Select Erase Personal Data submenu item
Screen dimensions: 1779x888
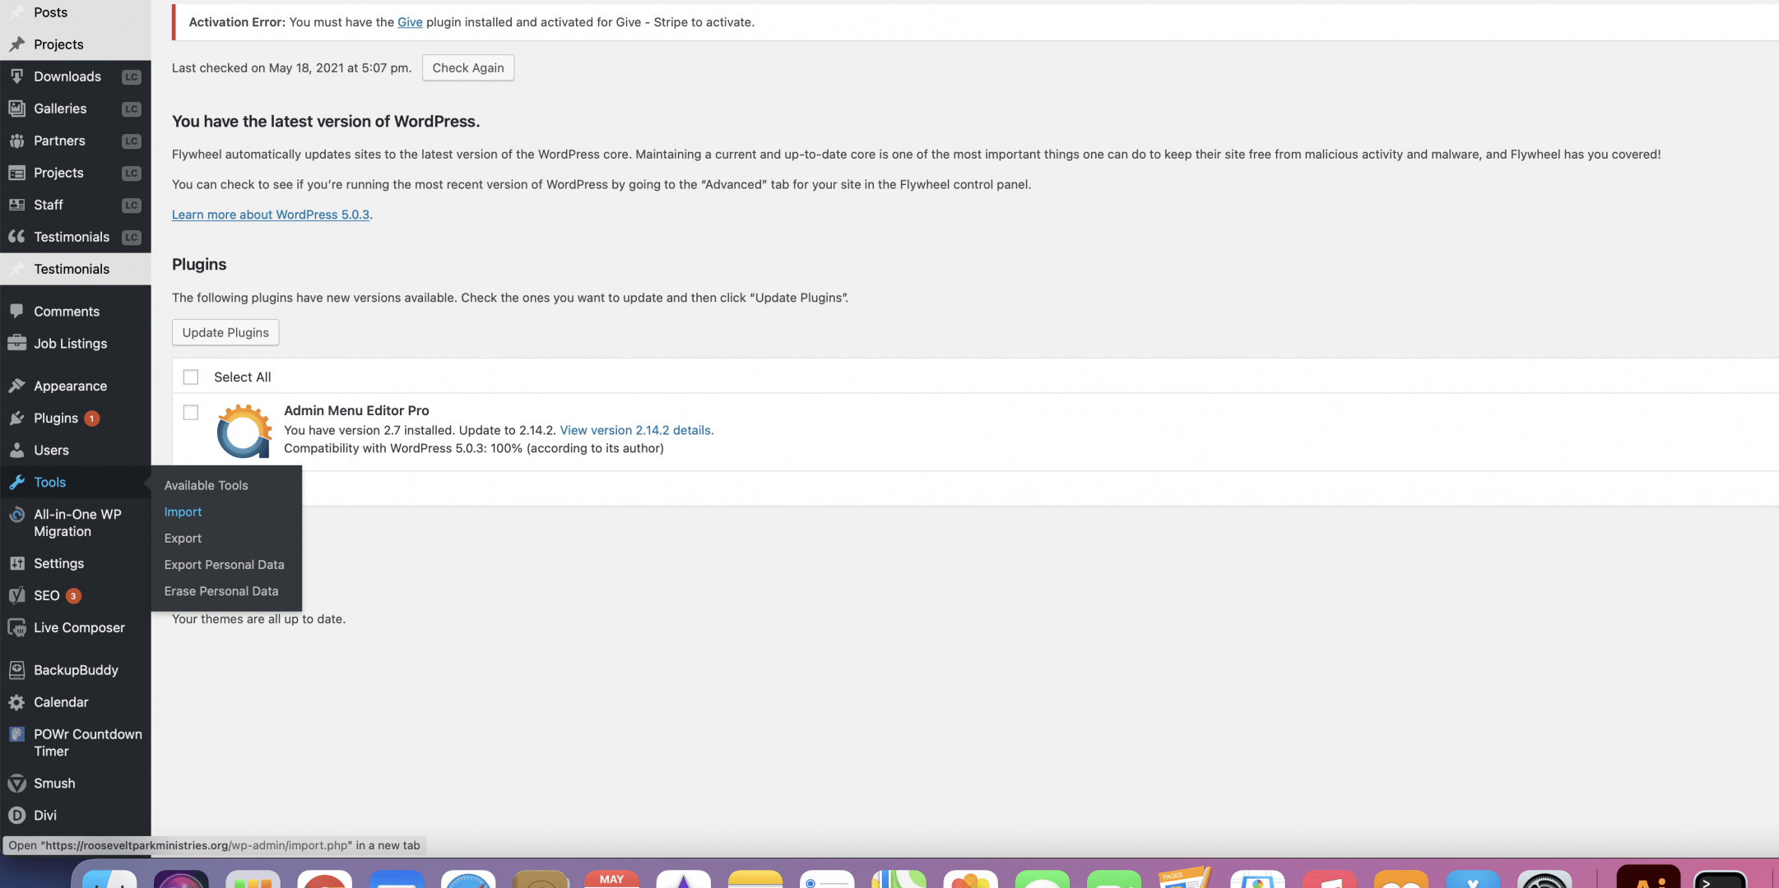click(x=221, y=591)
